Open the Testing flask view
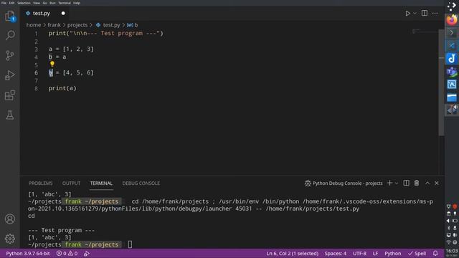Image resolution: width=459 pixels, height=258 pixels. [10, 115]
